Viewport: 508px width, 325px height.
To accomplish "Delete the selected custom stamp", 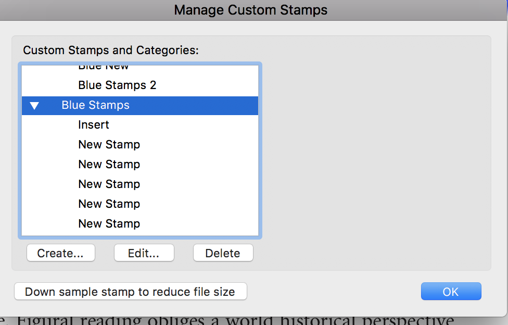I will tap(223, 253).
